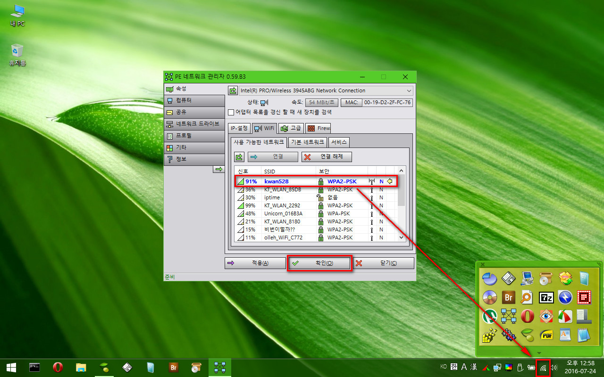
Task: Open the 프로필 sidebar section
Action: 194,136
